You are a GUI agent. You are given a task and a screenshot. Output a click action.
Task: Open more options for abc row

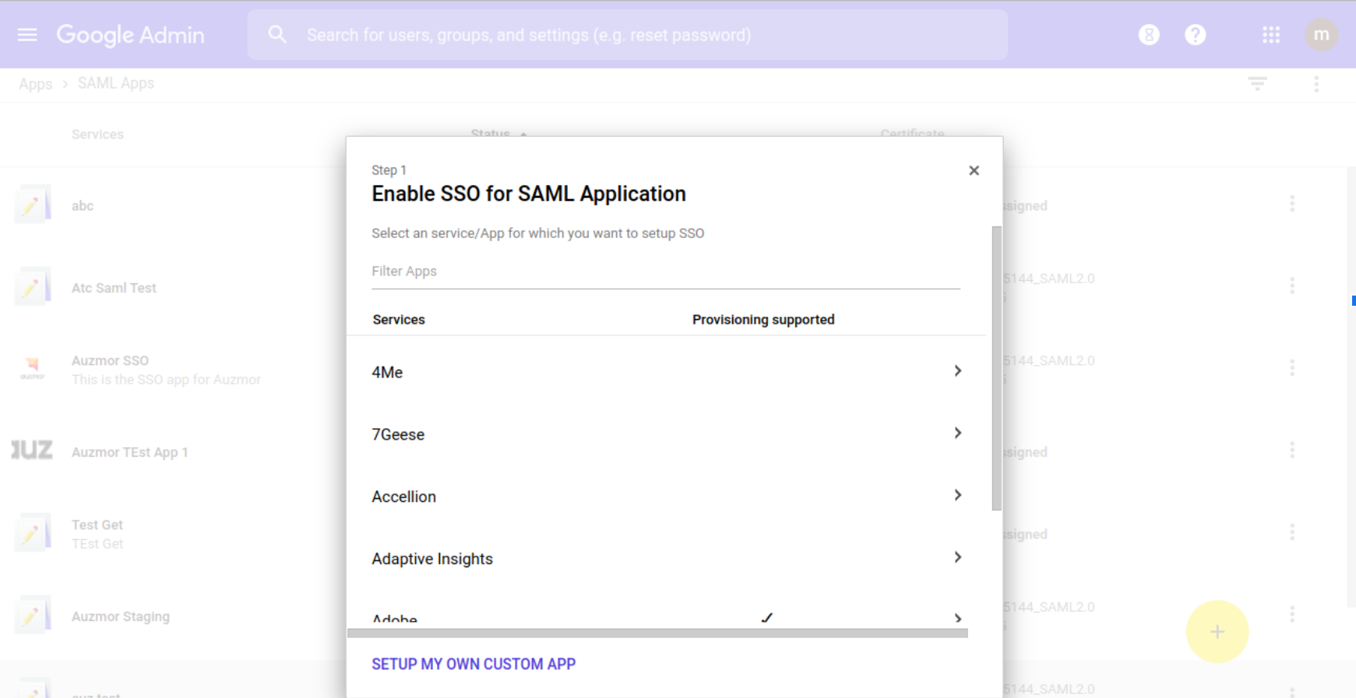click(x=1292, y=204)
